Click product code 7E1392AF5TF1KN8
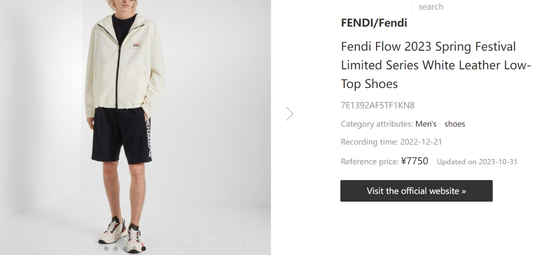Image resolution: width=539 pixels, height=255 pixels. pyautogui.click(x=377, y=106)
